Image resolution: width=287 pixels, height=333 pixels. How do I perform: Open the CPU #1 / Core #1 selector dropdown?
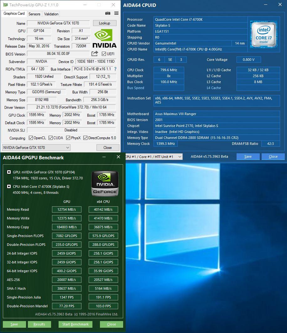point(154,157)
